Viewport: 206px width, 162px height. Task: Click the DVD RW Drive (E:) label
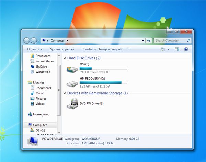92,103
